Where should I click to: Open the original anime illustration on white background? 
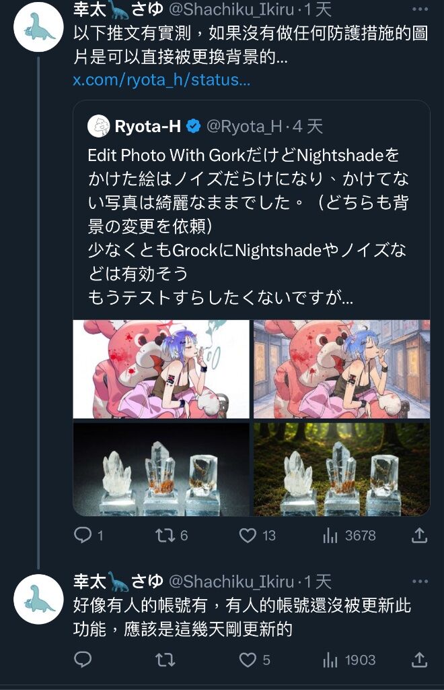click(x=161, y=369)
